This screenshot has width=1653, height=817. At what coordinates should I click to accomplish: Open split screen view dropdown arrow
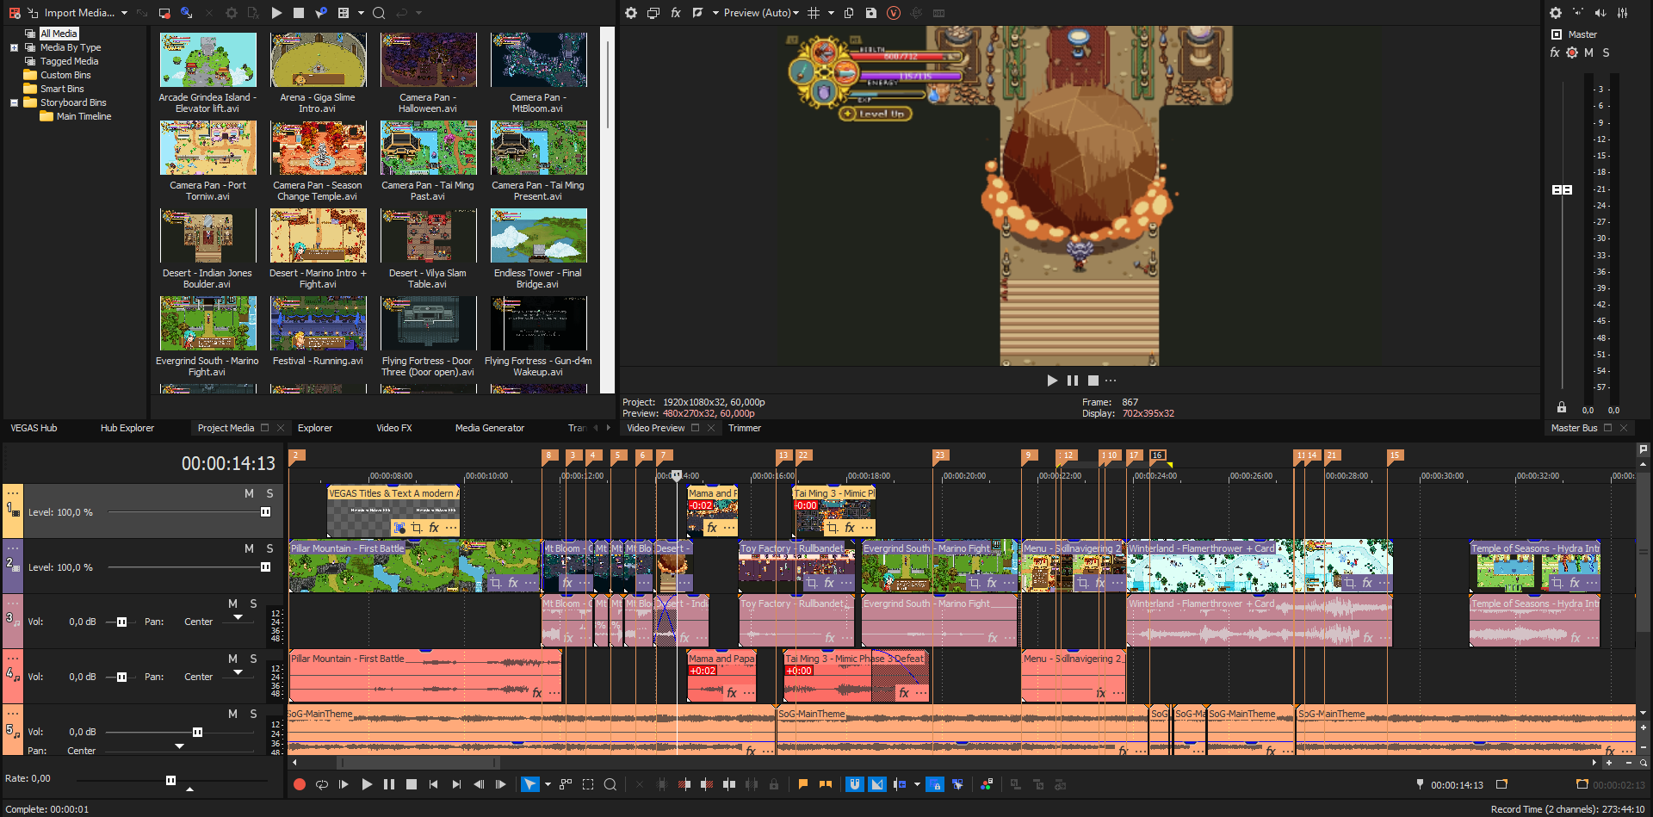point(715,13)
